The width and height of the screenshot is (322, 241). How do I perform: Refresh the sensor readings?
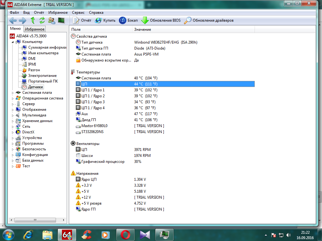point(42,20)
